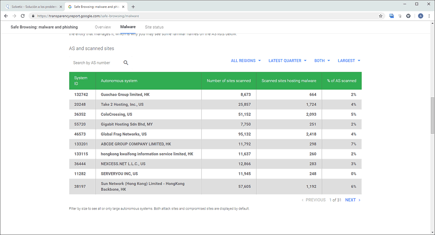The image size is (435, 235).
Task: Close the Safe Browsing tab
Action: 124,7
